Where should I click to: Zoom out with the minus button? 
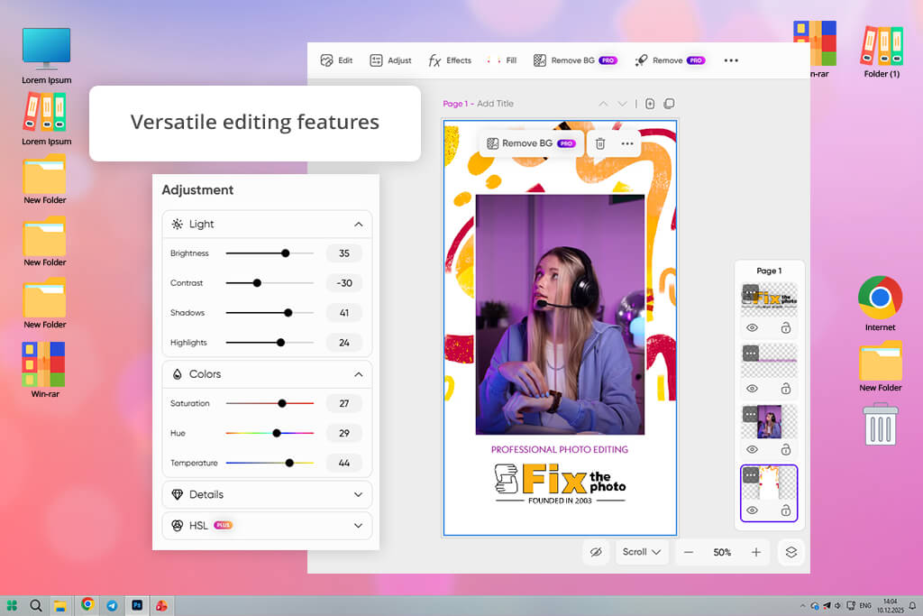pos(688,552)
